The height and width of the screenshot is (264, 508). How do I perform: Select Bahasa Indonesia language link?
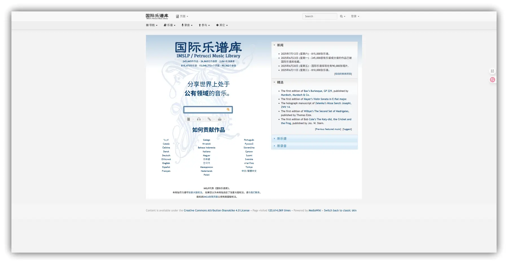pos(207,148)
